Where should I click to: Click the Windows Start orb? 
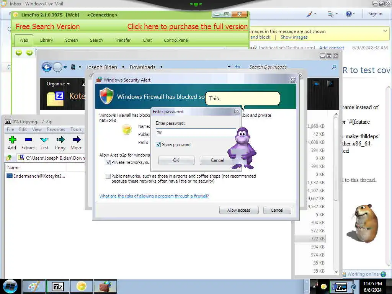coord(10,286)
